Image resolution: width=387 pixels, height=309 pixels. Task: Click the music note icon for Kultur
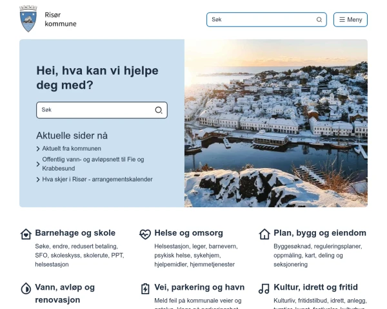[264, 288]
